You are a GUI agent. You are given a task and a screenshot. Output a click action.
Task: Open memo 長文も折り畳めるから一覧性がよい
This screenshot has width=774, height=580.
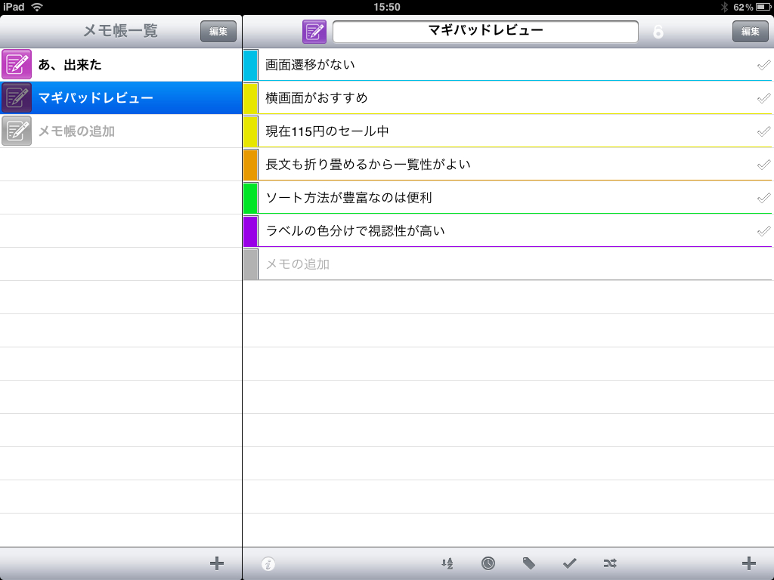pyautogui.click(x=507, y=164)
